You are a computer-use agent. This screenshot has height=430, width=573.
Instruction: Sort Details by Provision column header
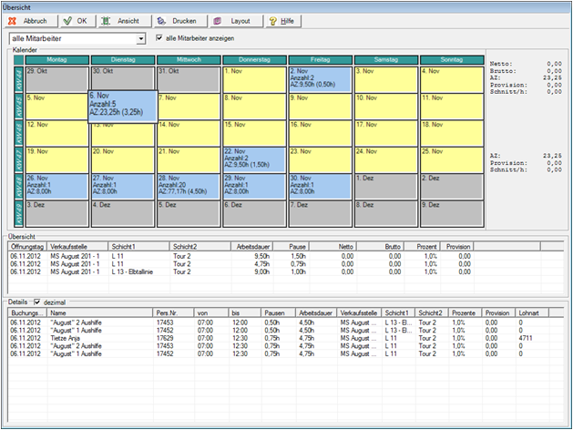tap(498, 312)
